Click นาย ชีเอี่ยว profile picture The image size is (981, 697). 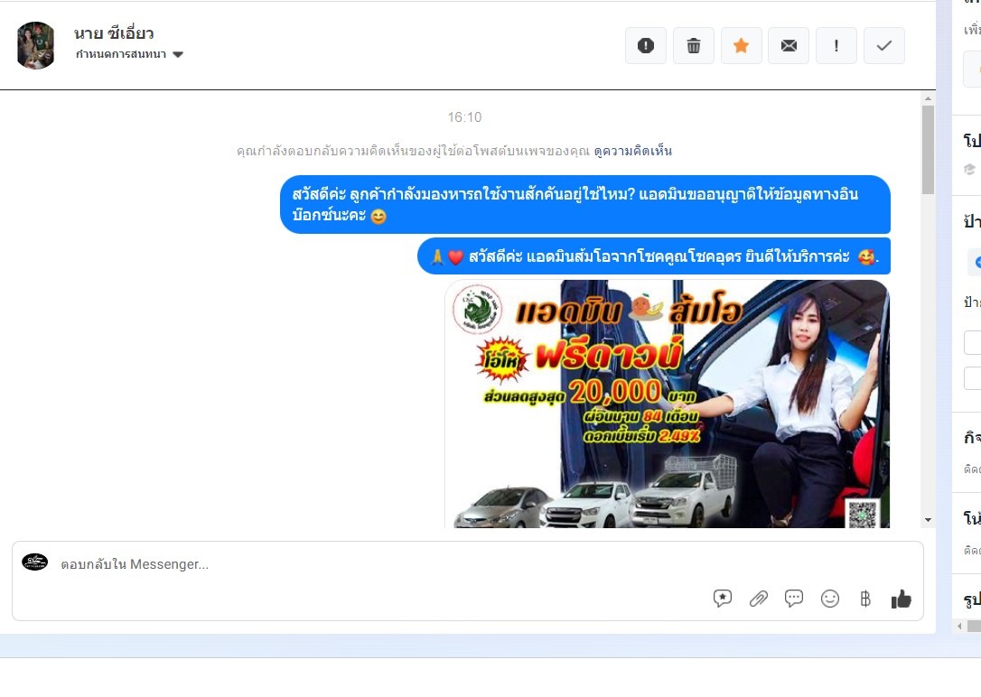pyautogui.click(x=36, y=45)
